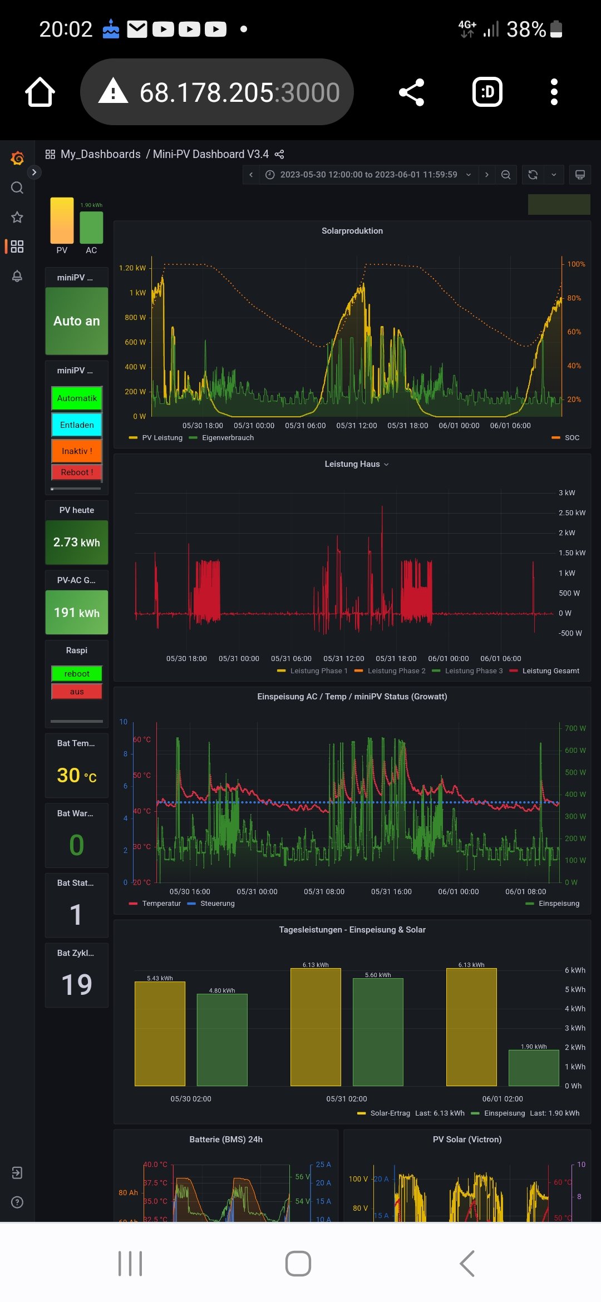Click the yellow PV gauge bar
Screen dimensions: 601x1302
[x=62, y=220]
